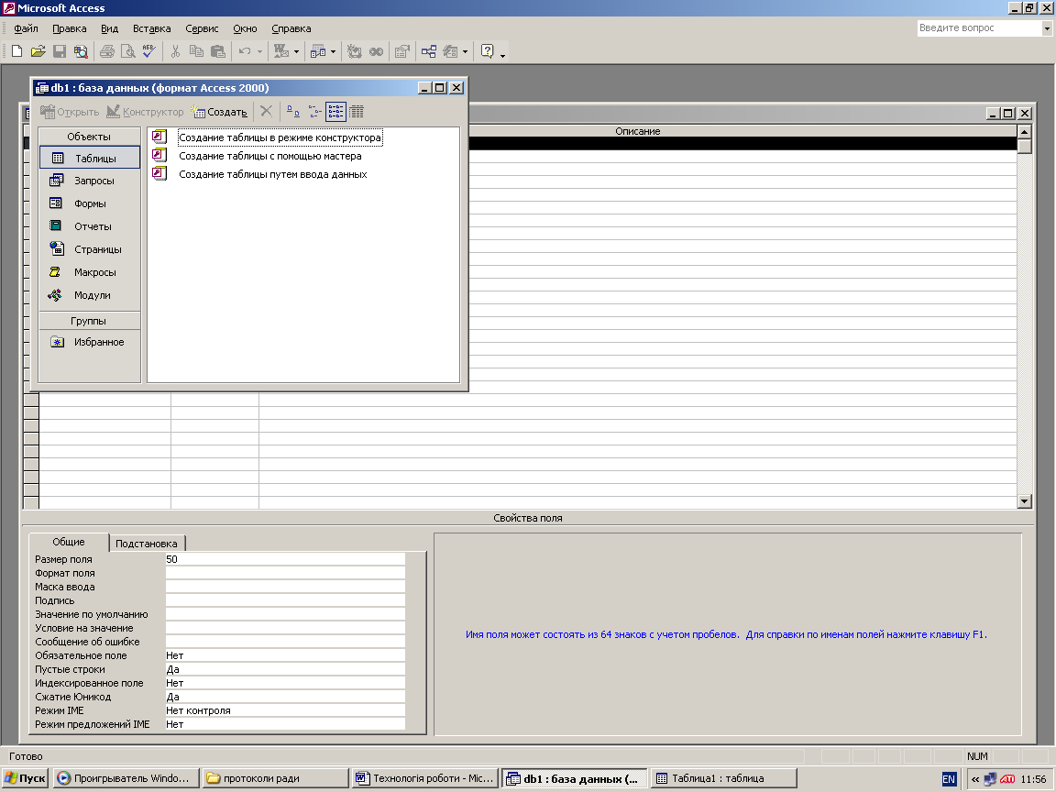Run the spelling check icon
The width and height of the screenshot is (1056, 792).
148,51
